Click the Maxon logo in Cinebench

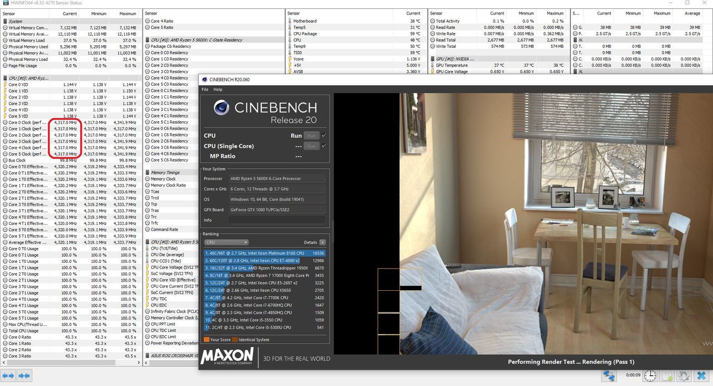point(227,356)
